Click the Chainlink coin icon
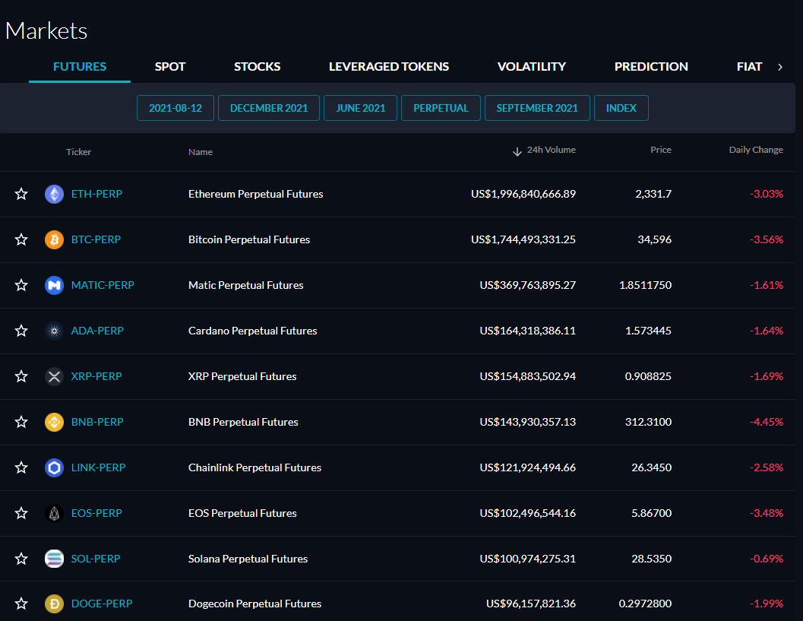The height and width of the screenshot is (621, 803). point(54,467)
